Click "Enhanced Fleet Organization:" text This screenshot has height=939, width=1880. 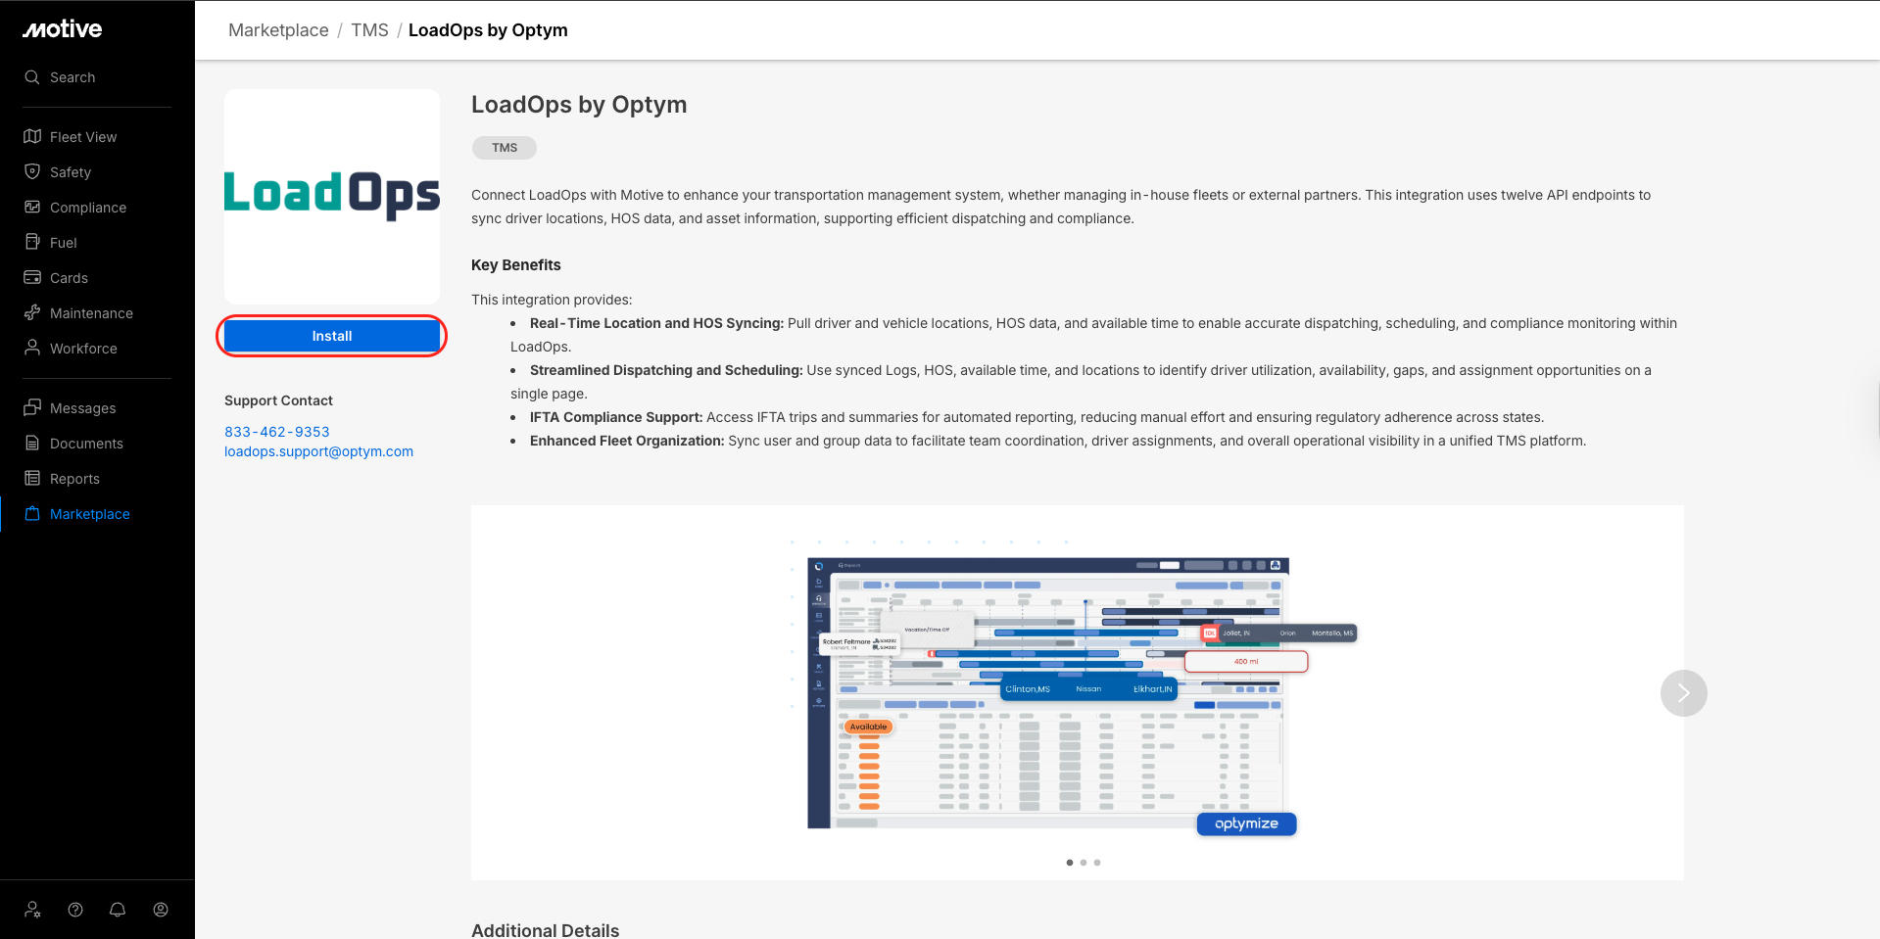coord(627,441)
